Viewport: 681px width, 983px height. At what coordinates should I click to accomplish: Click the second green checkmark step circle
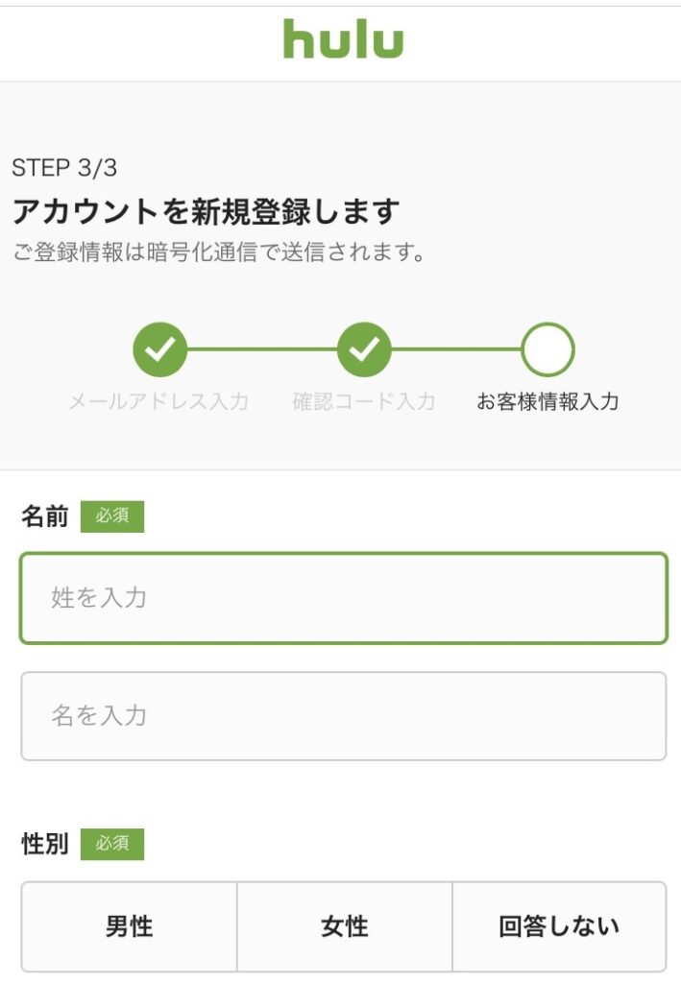(x=364, y=349)
